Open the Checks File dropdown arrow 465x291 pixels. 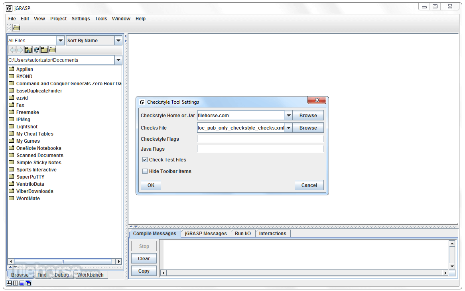point(289,128)
